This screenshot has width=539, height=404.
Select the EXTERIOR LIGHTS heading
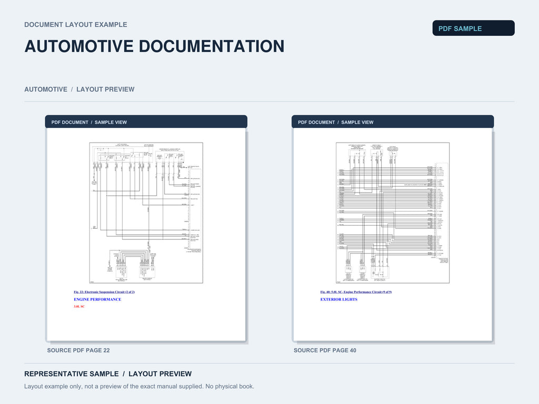338,299
